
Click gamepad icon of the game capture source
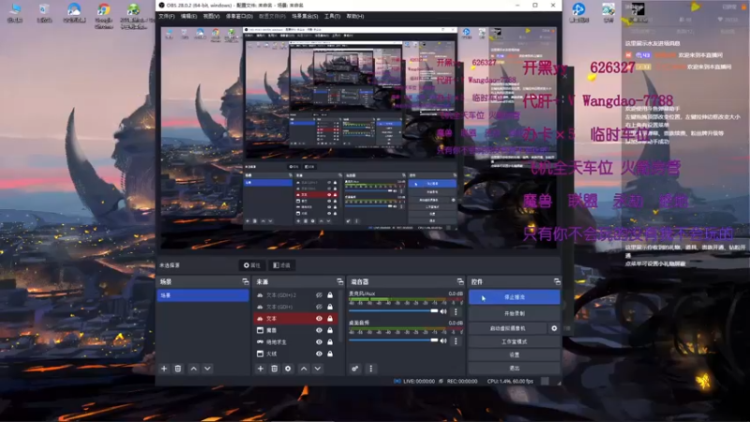pyautogui.click(x=260, y=341)
